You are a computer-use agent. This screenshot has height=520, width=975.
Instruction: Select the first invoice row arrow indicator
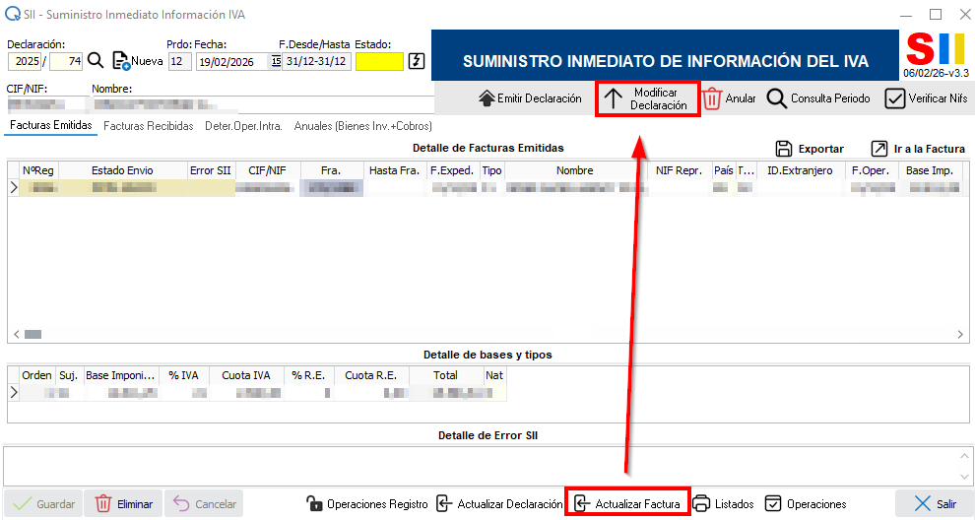(x=14, y=187)
